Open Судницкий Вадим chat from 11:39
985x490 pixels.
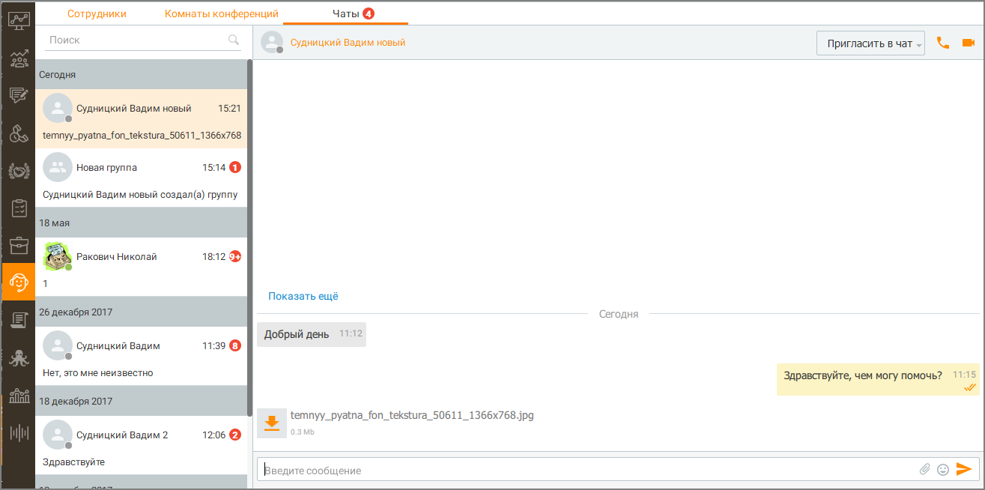[142, 357]
